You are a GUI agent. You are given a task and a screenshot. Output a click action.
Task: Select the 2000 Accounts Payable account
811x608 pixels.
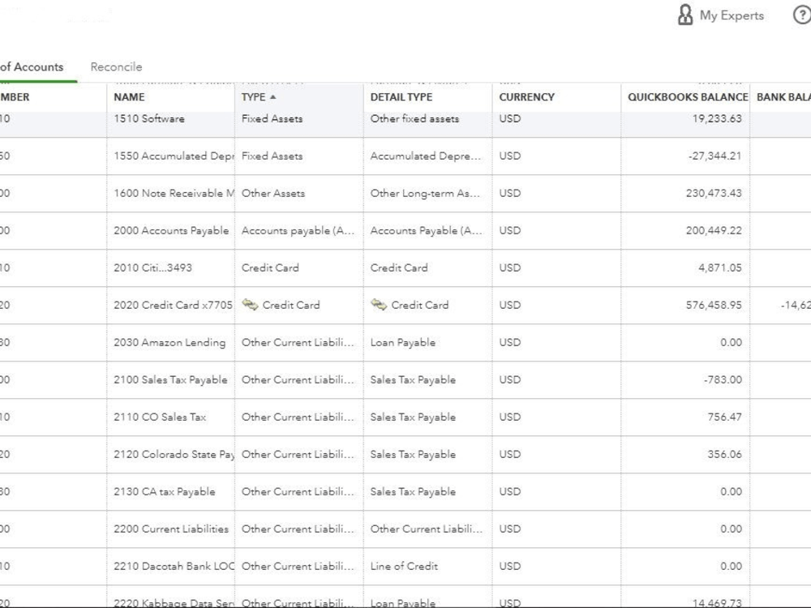tap(171, 230)
